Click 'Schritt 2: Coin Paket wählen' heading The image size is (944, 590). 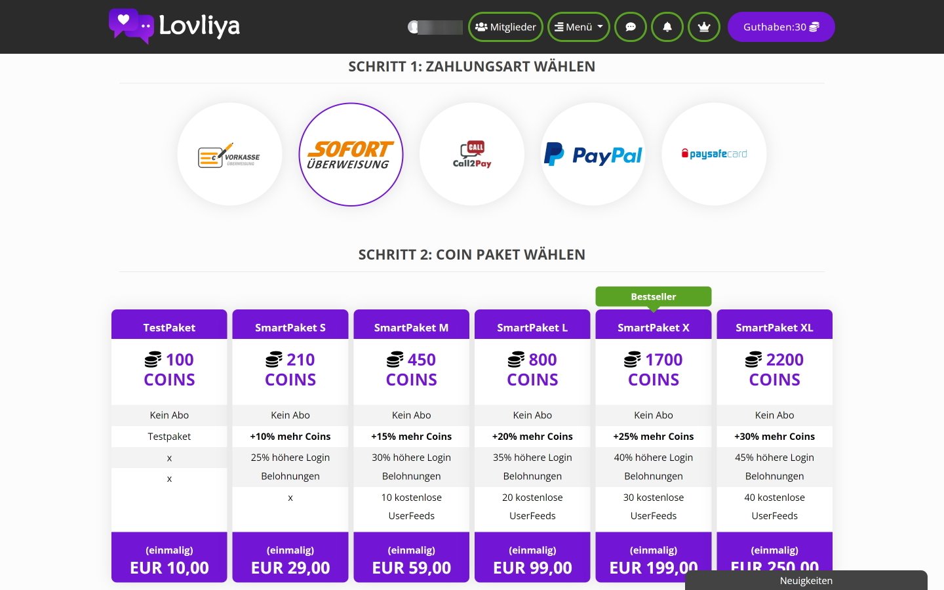pyautogui.click(x=472, y=254)
